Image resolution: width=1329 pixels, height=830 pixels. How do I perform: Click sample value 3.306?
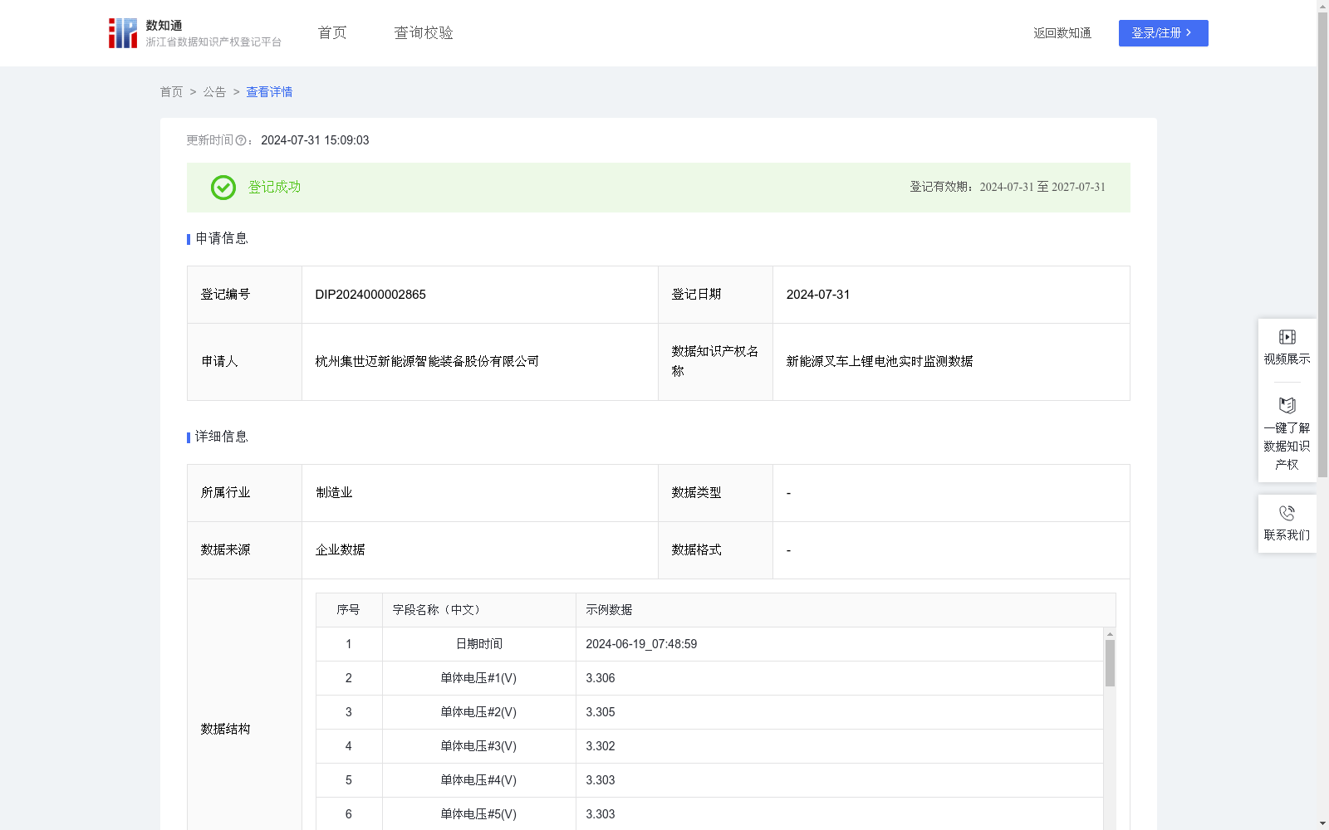(x=601, y=678)
